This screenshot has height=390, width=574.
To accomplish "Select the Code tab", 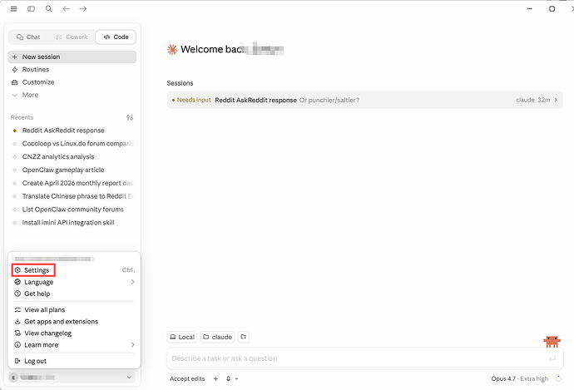I will coord(116,37).
